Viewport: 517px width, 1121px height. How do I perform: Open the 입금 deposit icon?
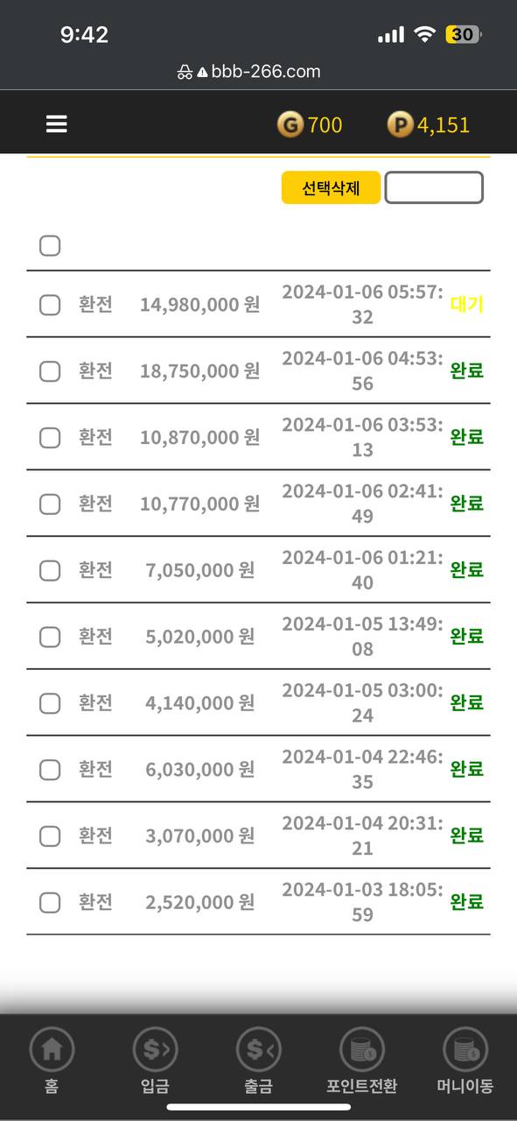[155, 1048]
